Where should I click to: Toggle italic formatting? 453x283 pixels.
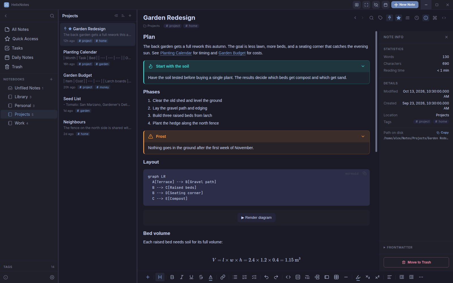click(182, 277)
